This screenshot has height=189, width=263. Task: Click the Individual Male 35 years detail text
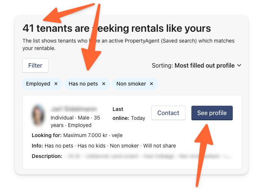tap(75, 121)
